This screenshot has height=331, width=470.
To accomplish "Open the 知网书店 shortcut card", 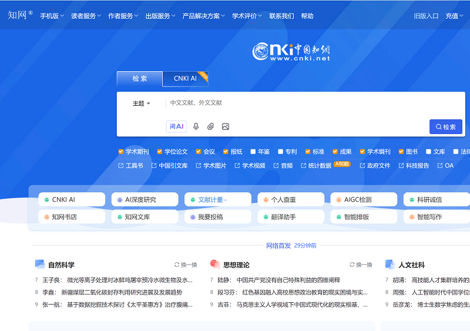I will [72, 217].
